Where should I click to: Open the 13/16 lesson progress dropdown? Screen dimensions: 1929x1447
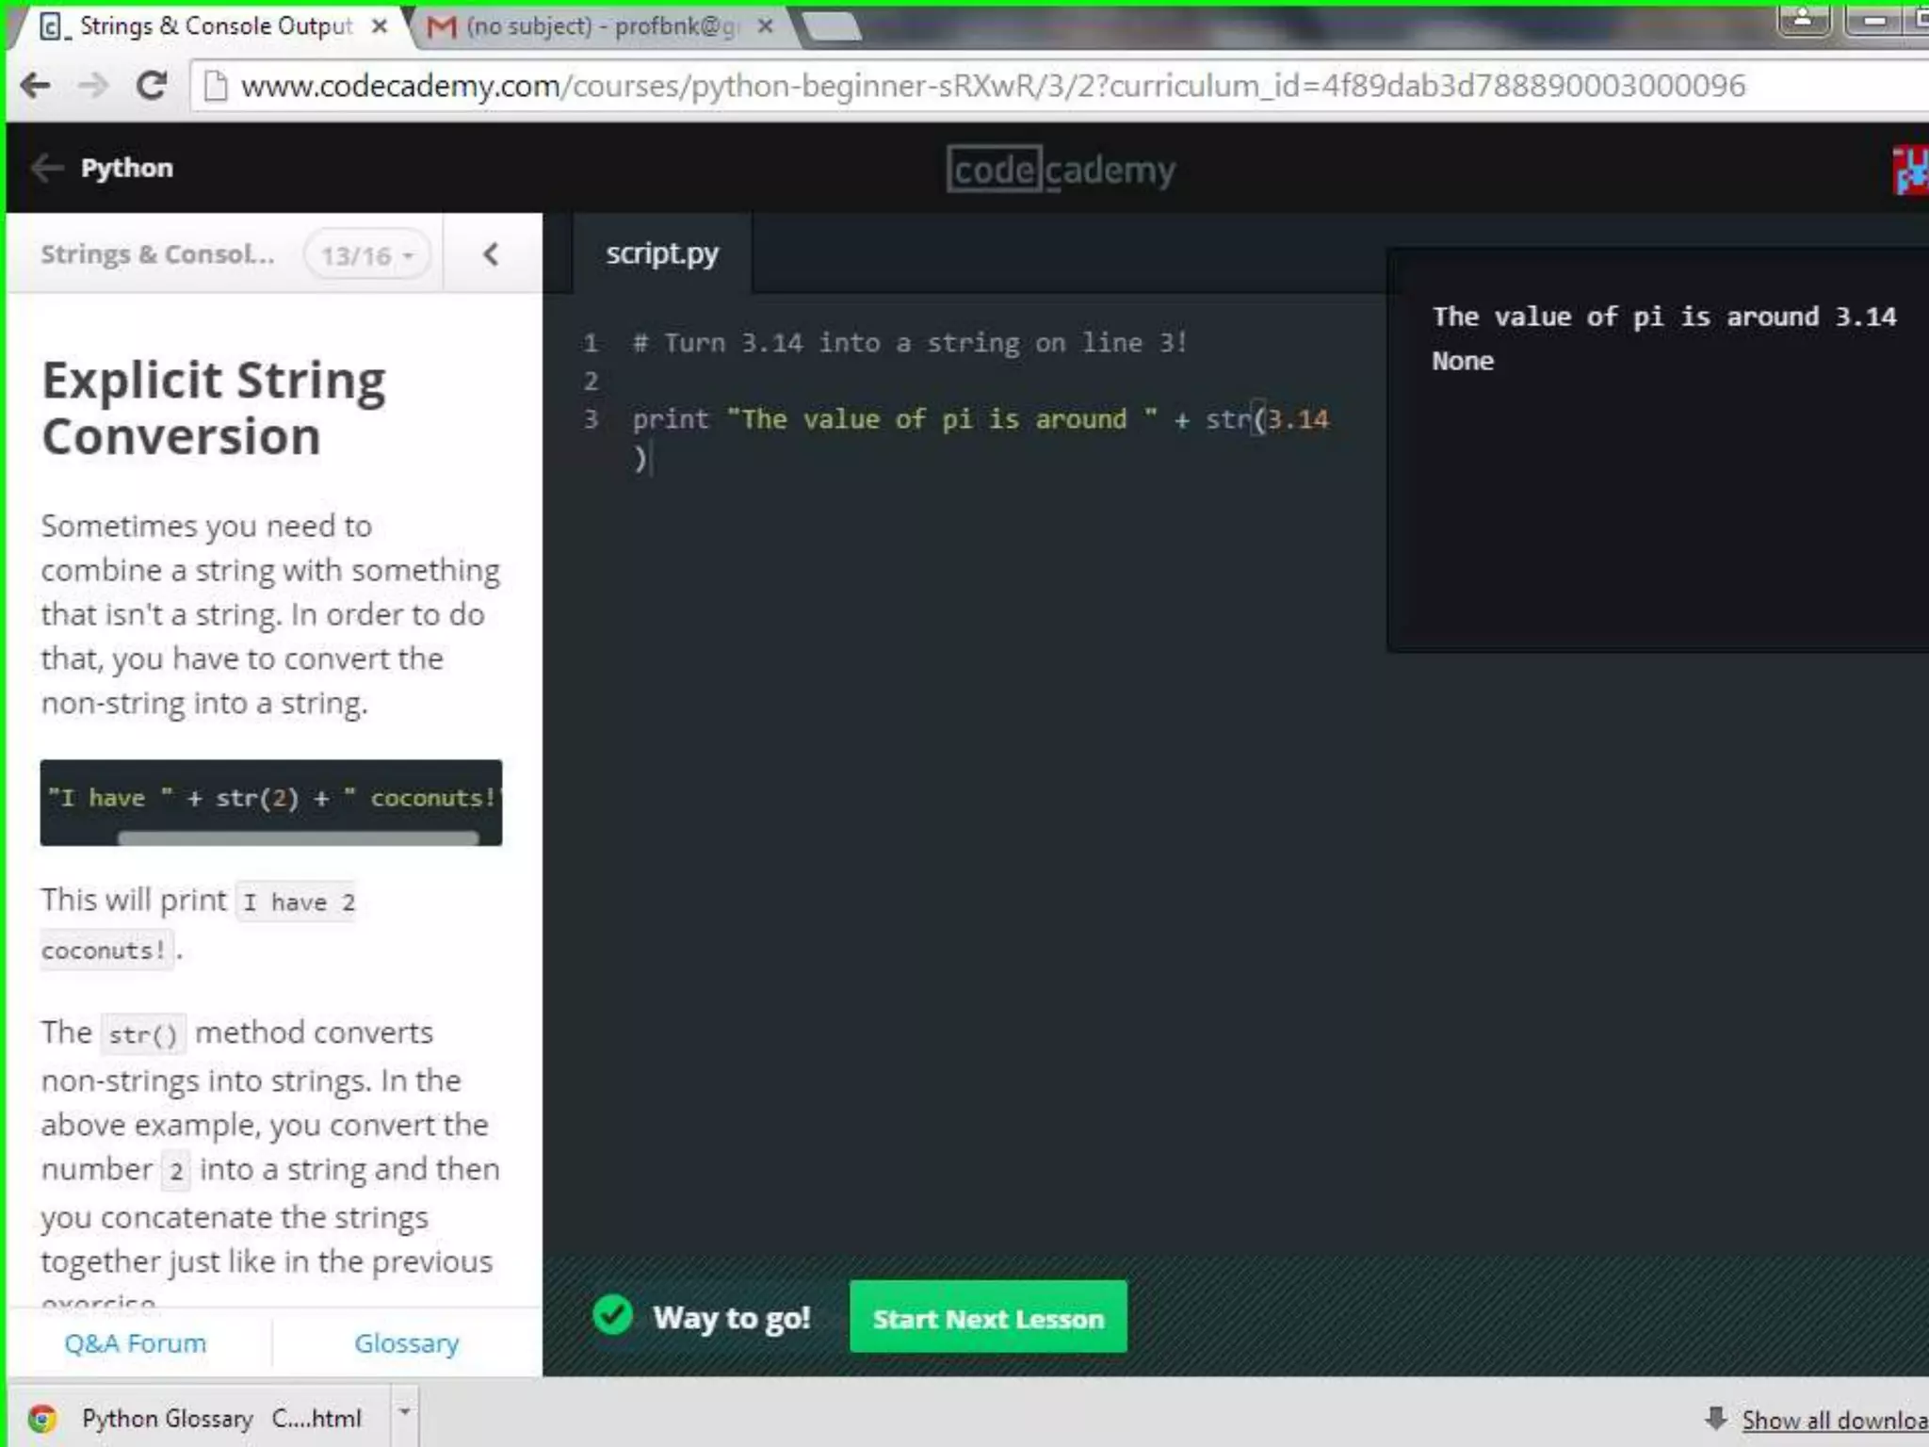(x=367, y=255)
